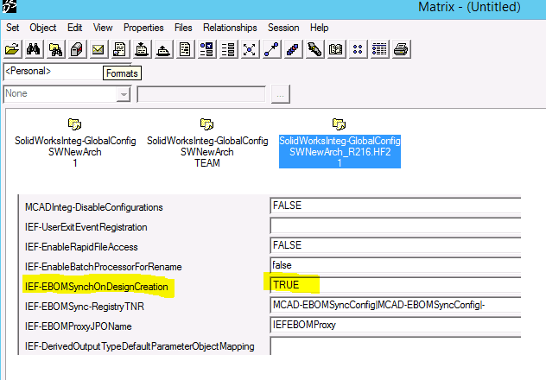Select the highlighted SWNewArch_R216.HF2 object
The image size is (546, 380).
pos(340,143)
